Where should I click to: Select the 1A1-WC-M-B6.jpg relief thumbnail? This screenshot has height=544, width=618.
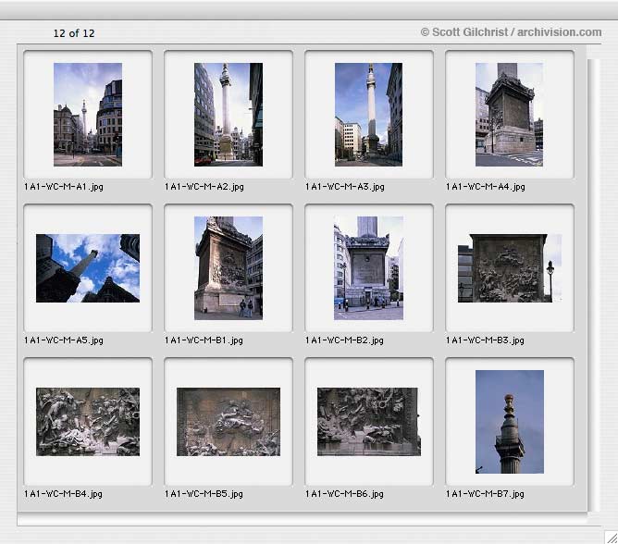coord(369,422)
